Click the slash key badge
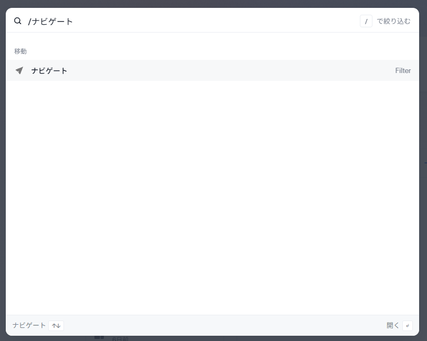The image size is (427, 341). [x=366, y=21]
